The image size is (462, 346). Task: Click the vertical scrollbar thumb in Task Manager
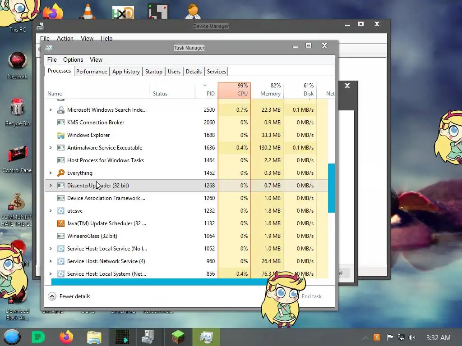331,188
